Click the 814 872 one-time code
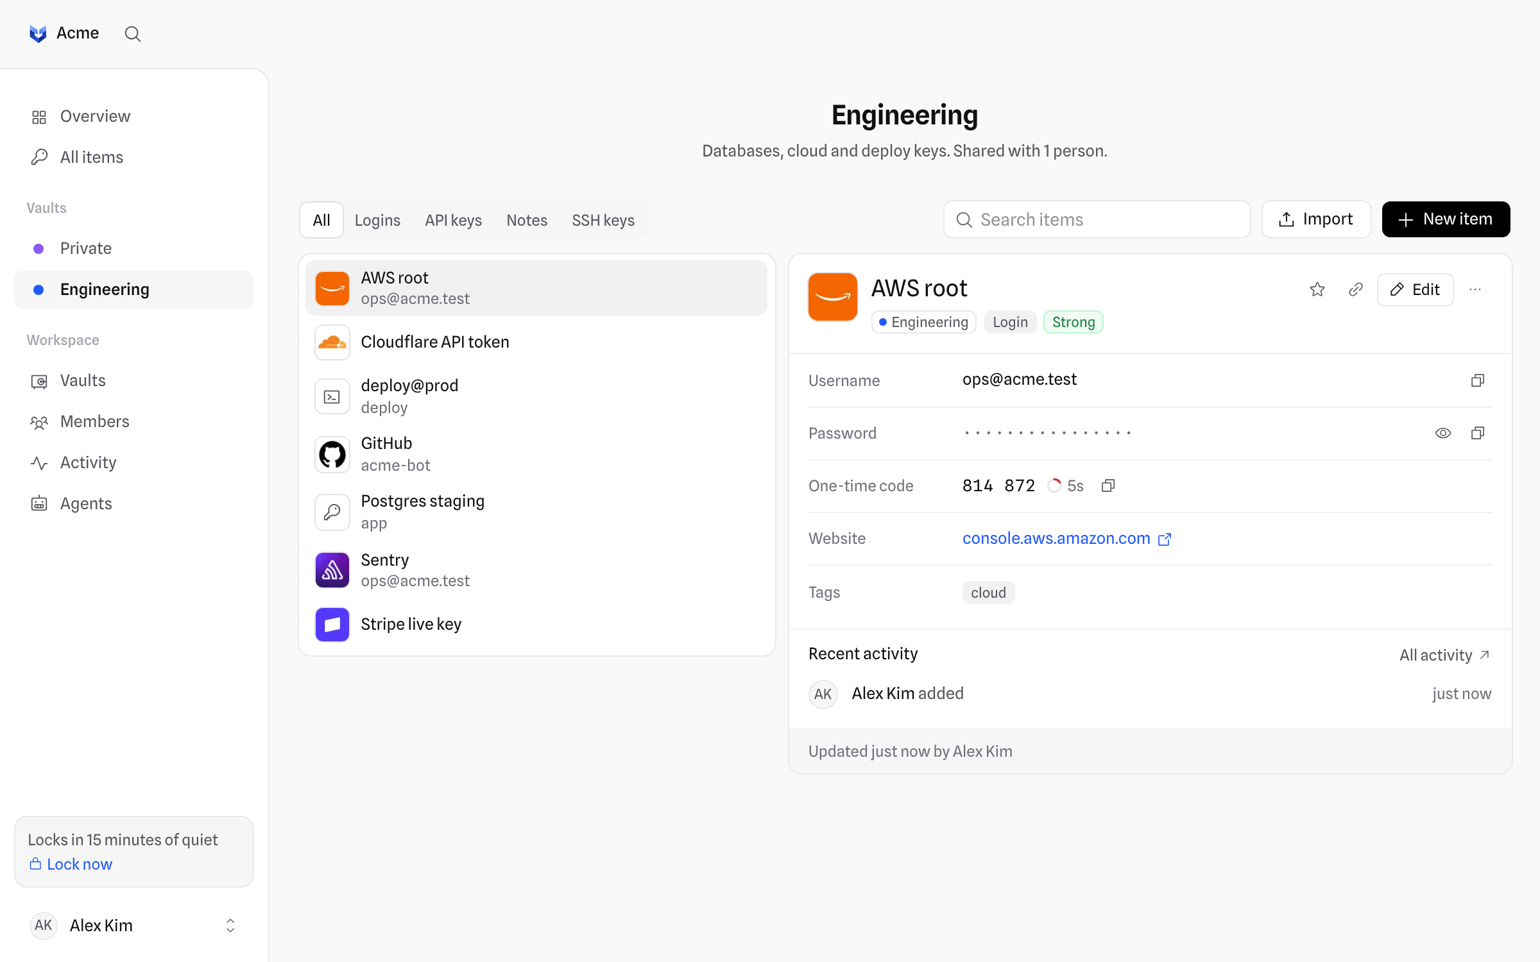Viewport: 1540px width, 962px height. pyautogui.click(x=998, y=485)
